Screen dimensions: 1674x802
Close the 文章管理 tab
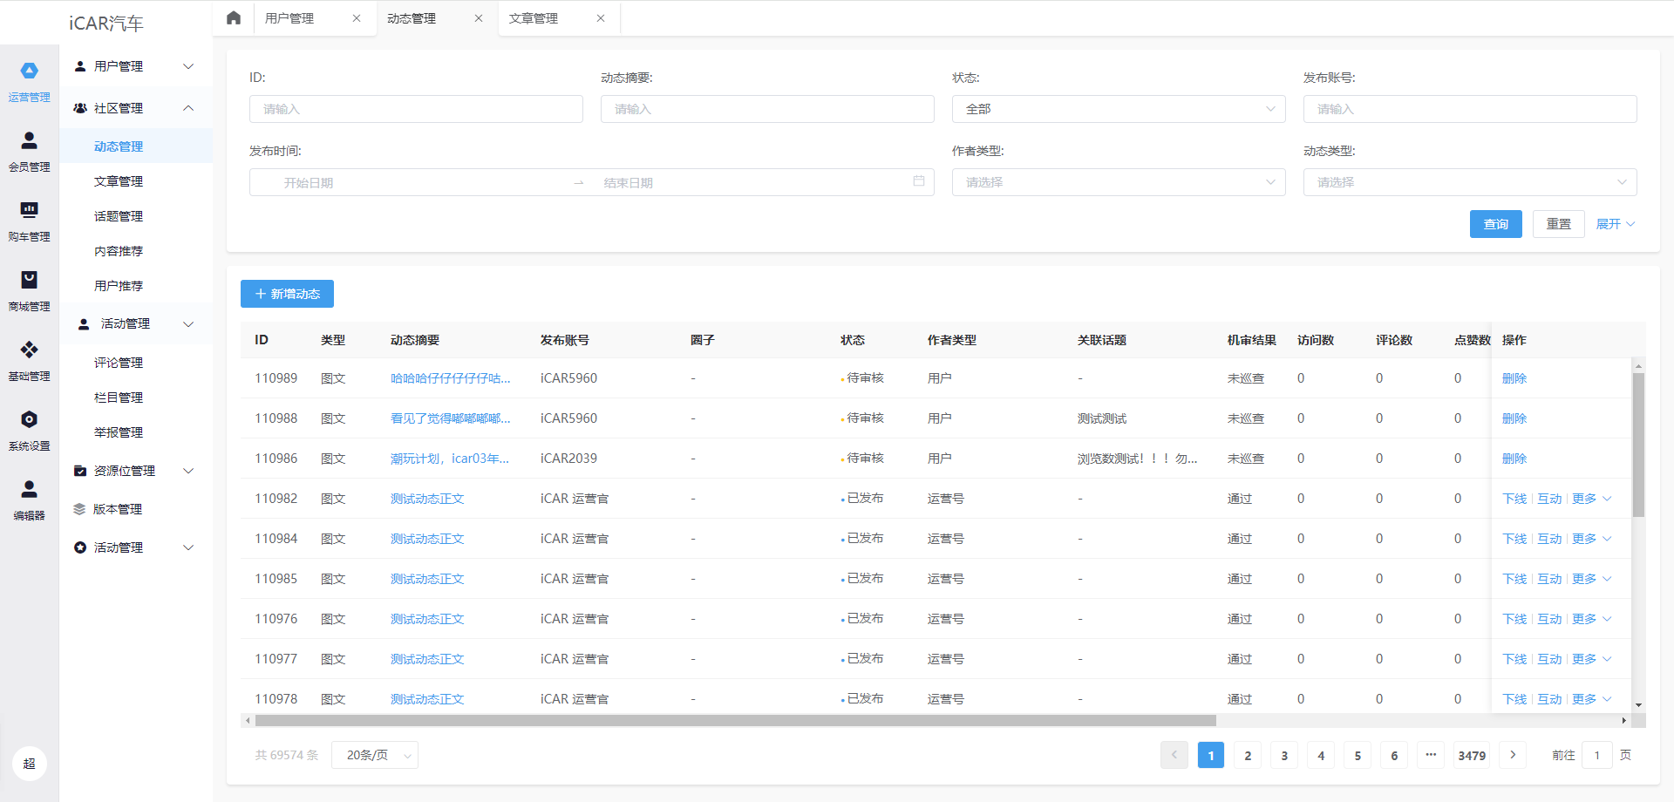(601, 18)
